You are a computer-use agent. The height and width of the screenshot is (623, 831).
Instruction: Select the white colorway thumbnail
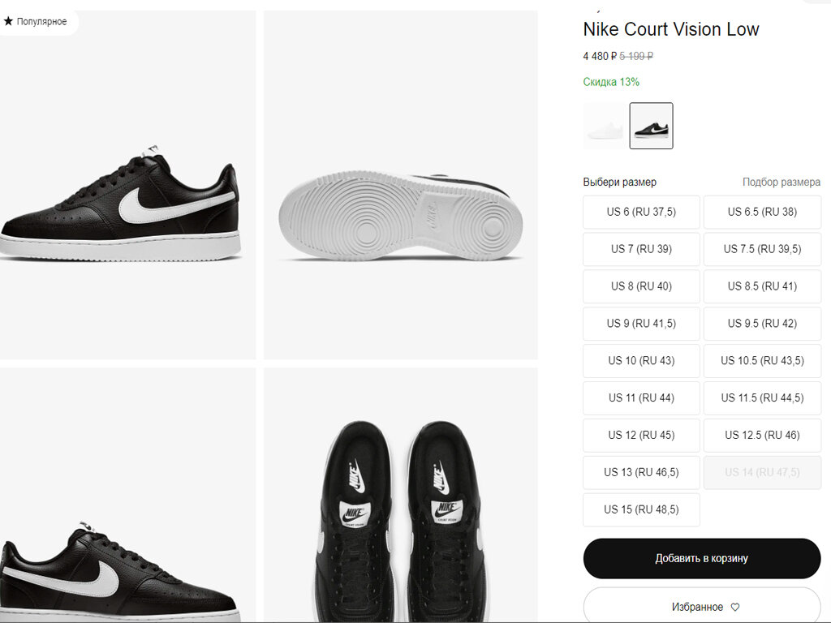604,126
